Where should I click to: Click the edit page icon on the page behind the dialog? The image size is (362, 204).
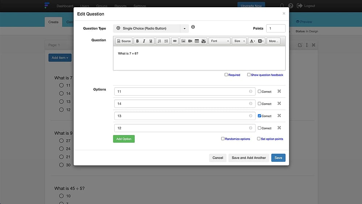300,45
